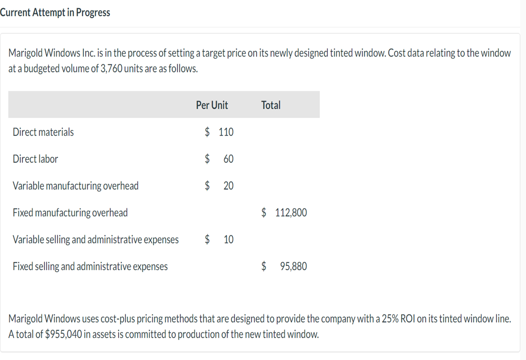The height and width of the screenshot is (360, 526).
Task: Click the "Total" column header
Action: [x=270, y=105]
